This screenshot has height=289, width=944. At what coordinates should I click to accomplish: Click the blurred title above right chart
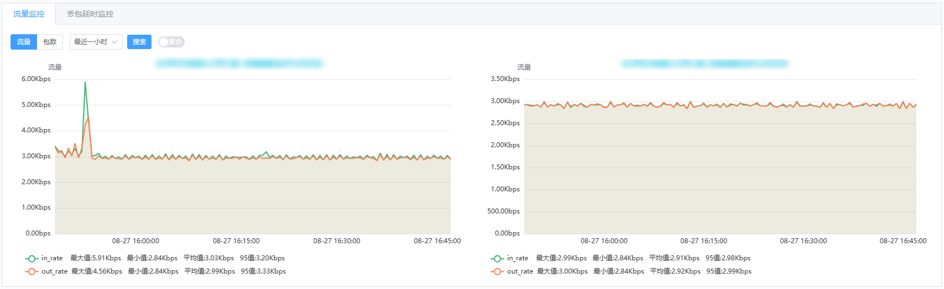[x=705, y=63]
